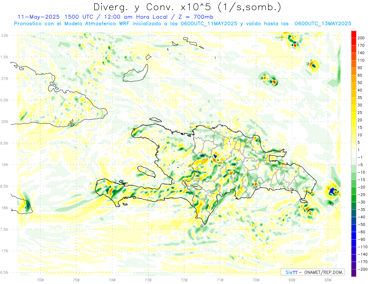Image resolution: width=368 pixels, height=284 pixels.
Task: Click the 'SisTT – ONAMET/REP.DOM.' label box
Action: point(312,272)
